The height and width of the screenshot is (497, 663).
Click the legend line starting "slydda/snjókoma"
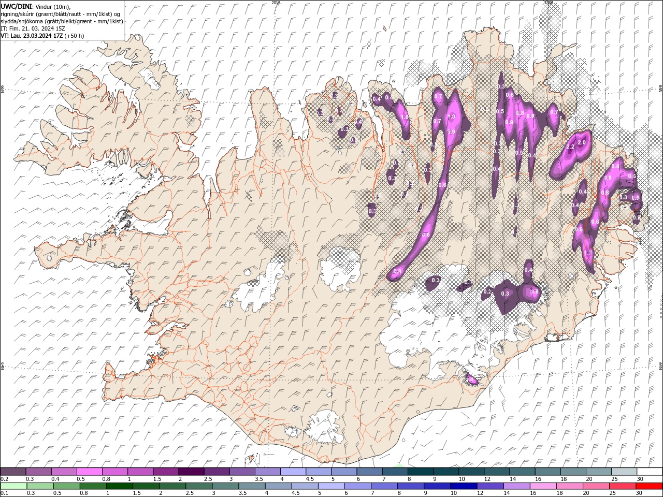coord(62,21)
